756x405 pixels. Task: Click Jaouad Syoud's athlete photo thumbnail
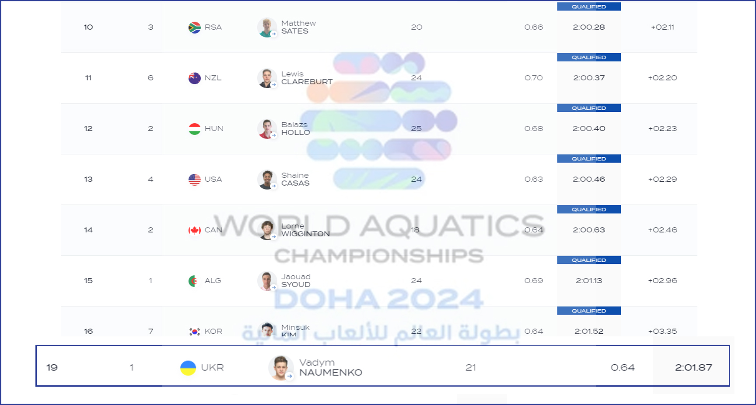pyautogui.click(x=266, y=280)
